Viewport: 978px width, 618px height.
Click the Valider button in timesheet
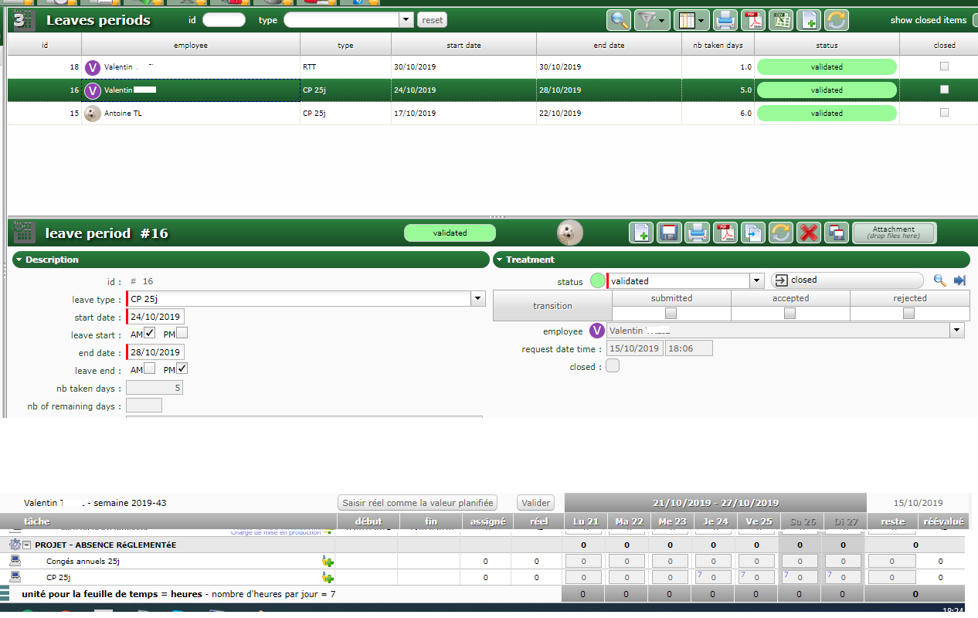tap(535, 503)
